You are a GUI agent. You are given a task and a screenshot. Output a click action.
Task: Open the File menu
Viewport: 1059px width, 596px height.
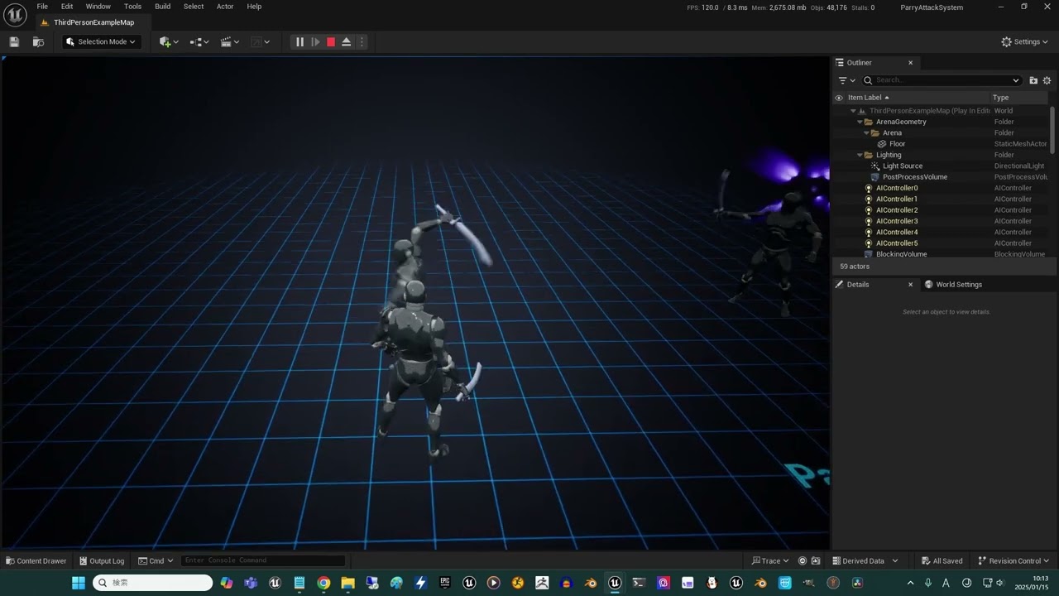pyautogui.click(x=42, y=7)
